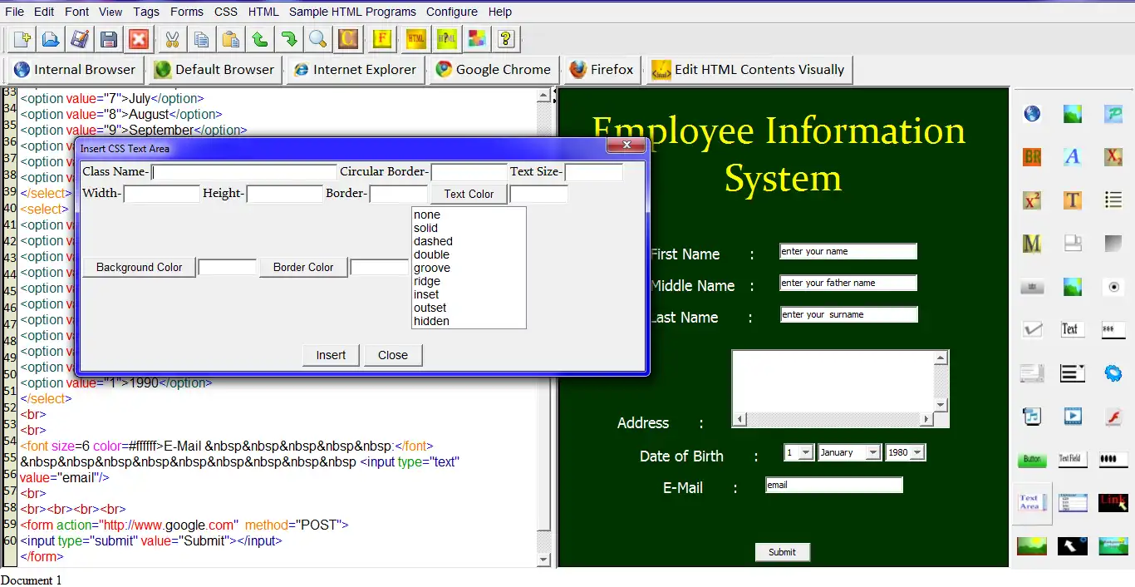Click the Text Color button
1135x587 pixels.
click(x=469, y=194)
